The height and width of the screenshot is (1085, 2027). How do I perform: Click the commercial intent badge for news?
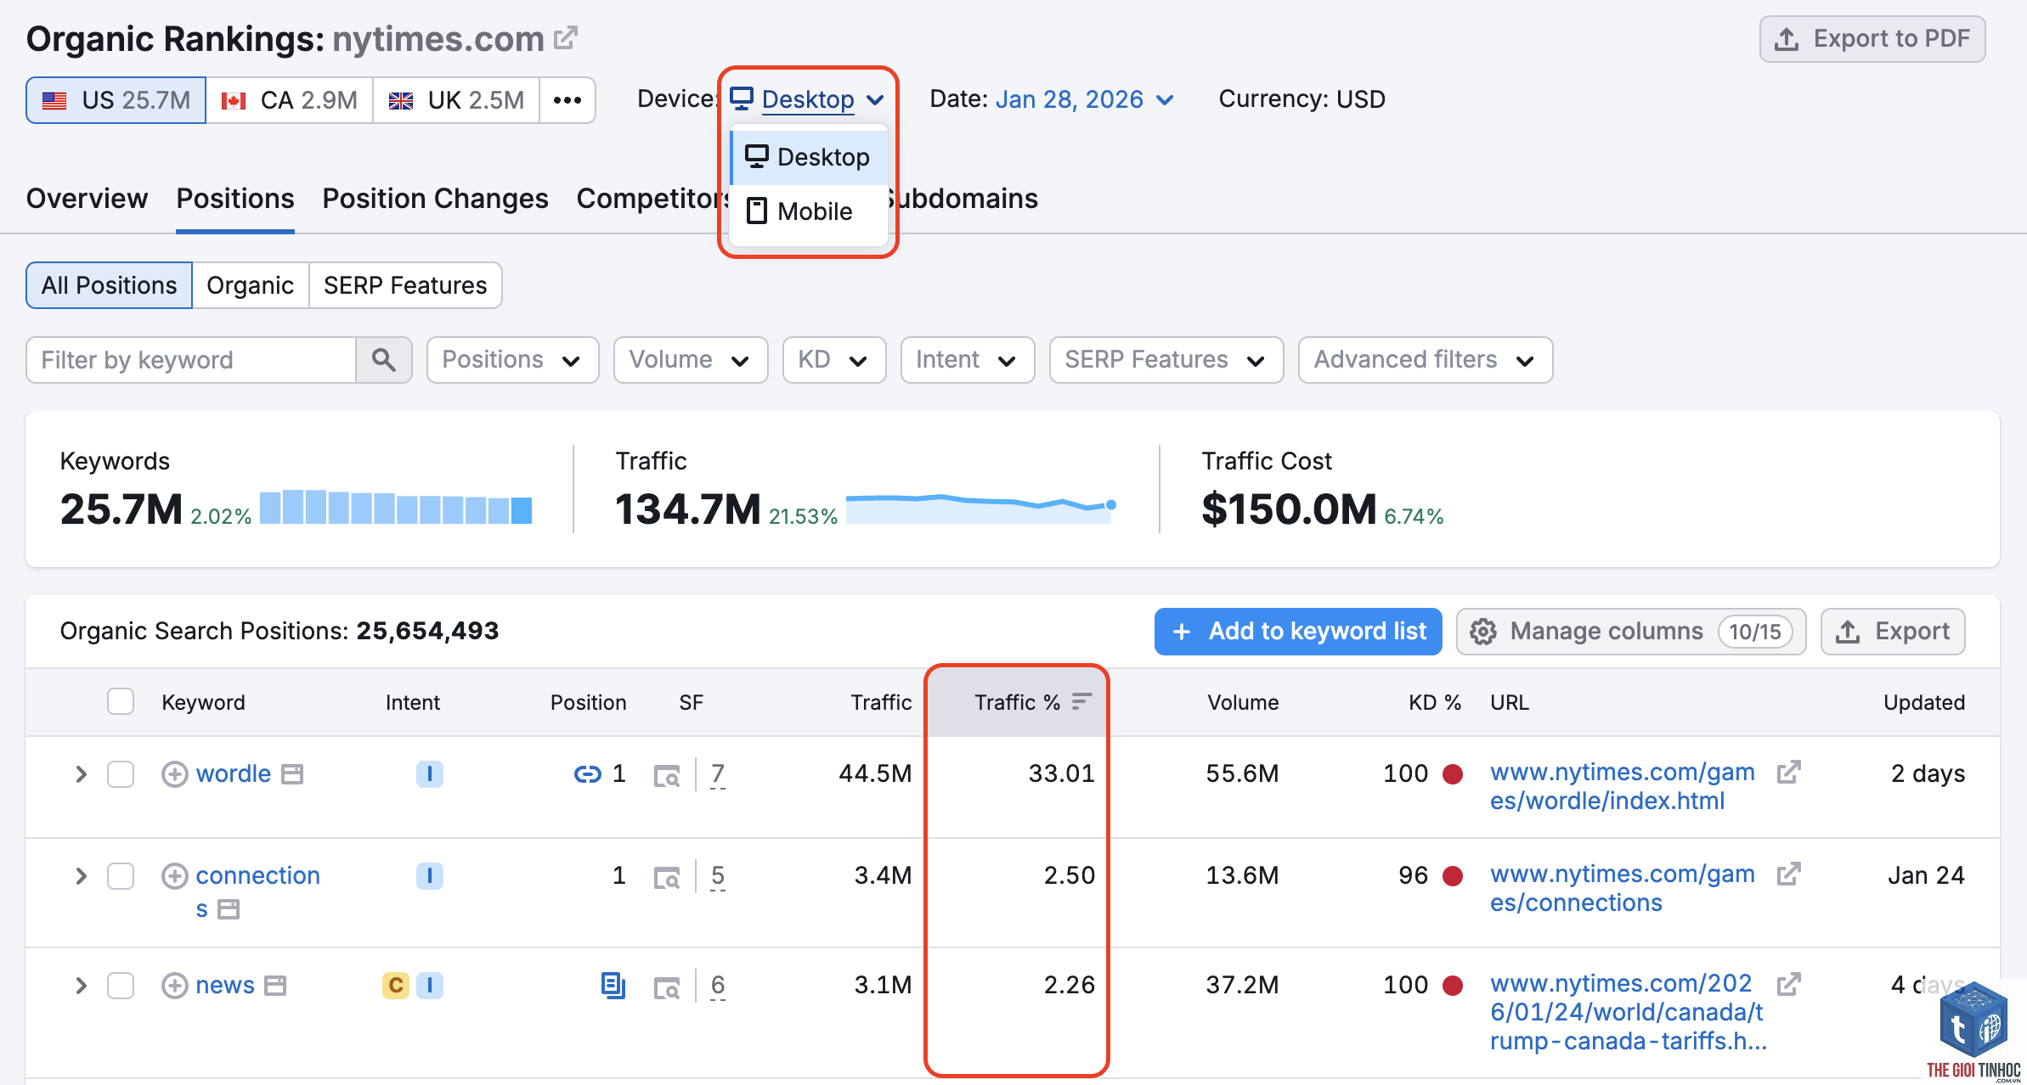395,986
